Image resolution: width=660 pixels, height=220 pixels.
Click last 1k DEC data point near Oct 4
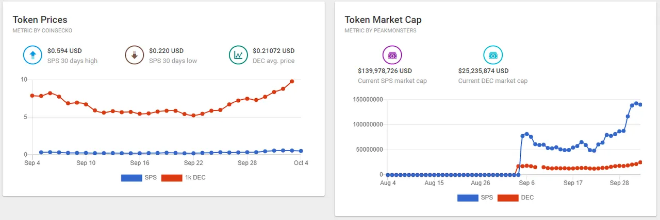pos(292,81)
